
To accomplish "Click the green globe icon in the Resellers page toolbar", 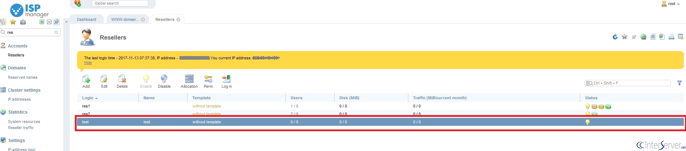I will tap(643, 37).
